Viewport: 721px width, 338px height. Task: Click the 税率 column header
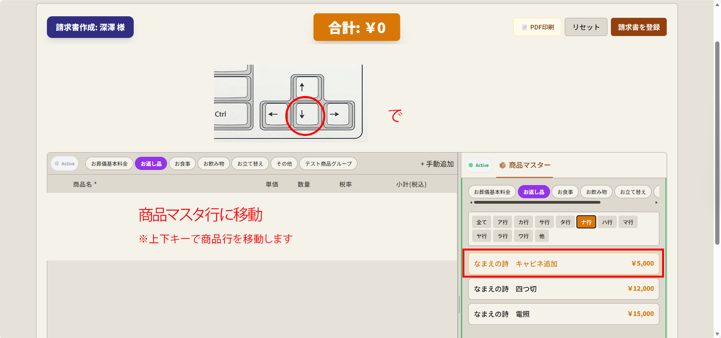point(345,184)
